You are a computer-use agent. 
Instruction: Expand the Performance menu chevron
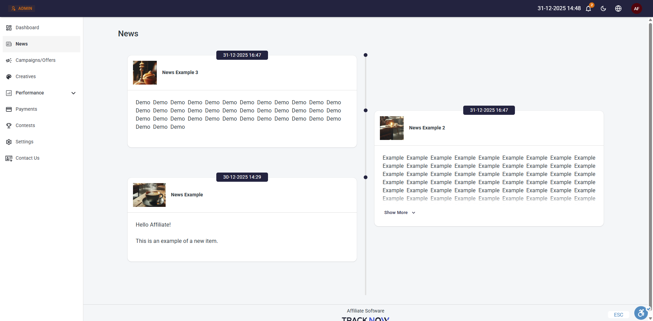(73, 93)
